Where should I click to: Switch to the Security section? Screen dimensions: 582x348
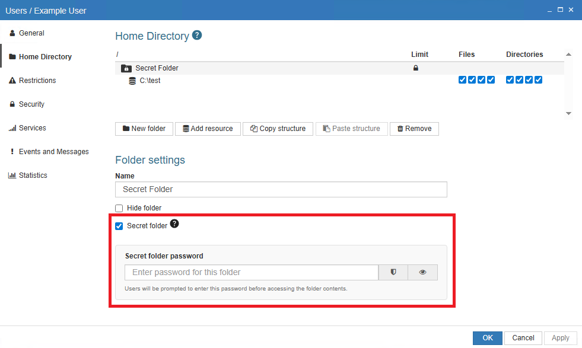coord(31,104)
